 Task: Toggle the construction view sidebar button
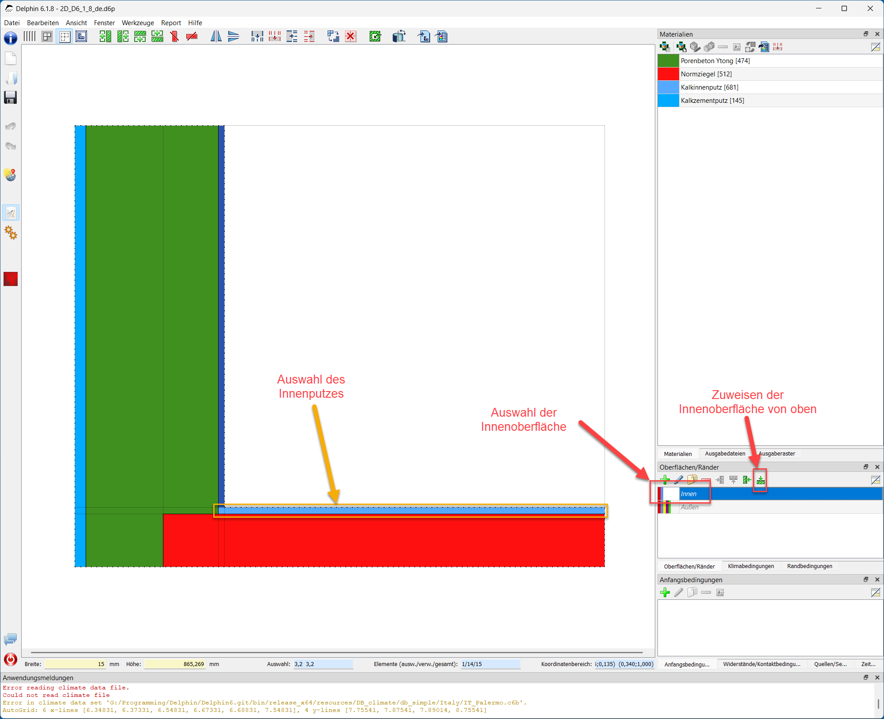(x=11, y=213)
